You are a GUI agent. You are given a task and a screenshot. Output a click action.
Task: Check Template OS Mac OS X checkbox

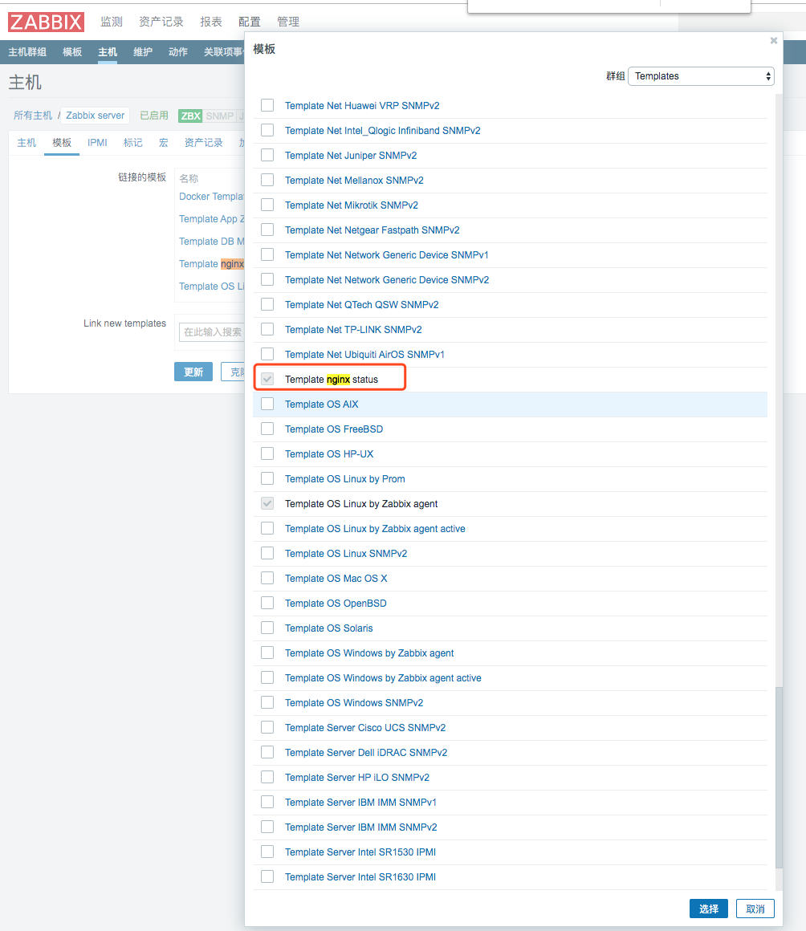[267, 578]
